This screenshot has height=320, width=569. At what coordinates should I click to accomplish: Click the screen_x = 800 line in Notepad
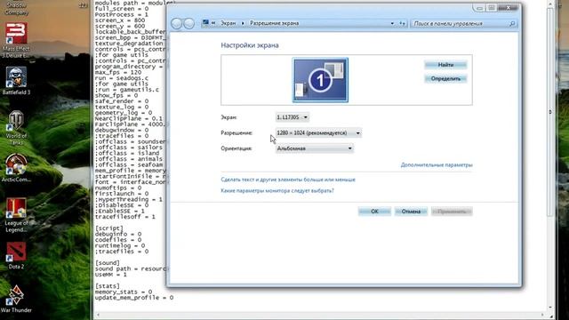120,20
